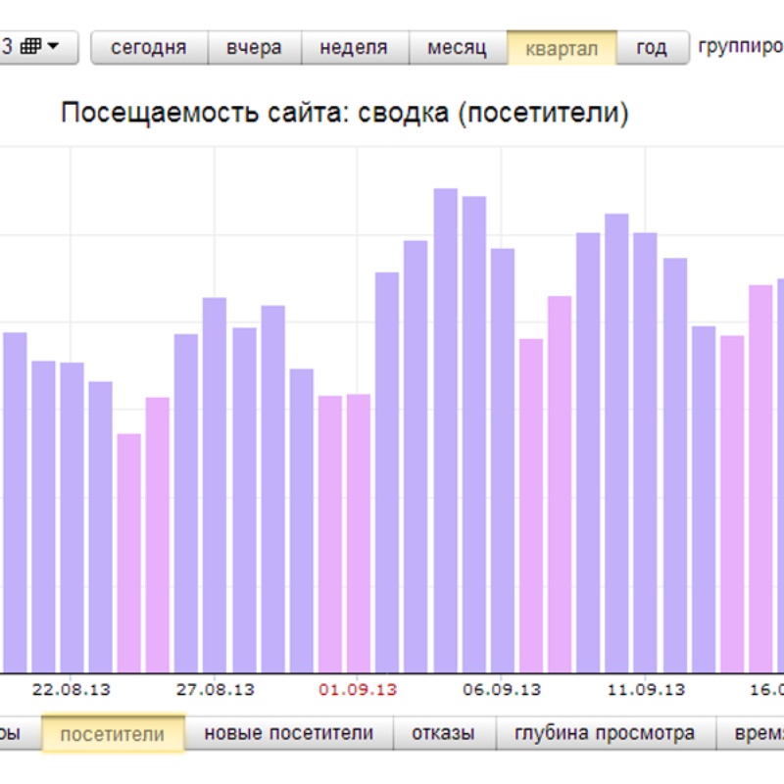The height and width of the screenshot is (784, 784).
Task: Set the period to 'месяц'
Action: pos(457,47)
